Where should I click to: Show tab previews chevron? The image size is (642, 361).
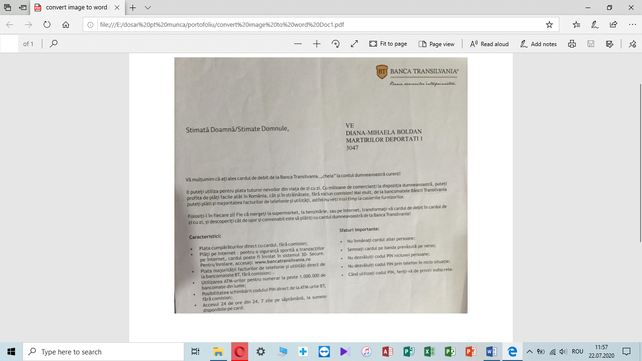(x=148, y=8)
